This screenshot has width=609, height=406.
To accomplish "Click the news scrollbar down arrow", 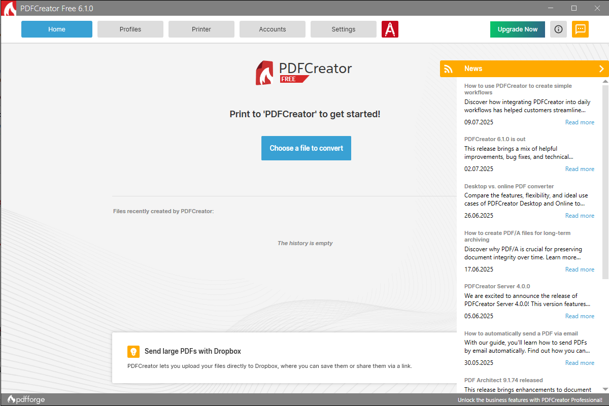I will point(605,389).
